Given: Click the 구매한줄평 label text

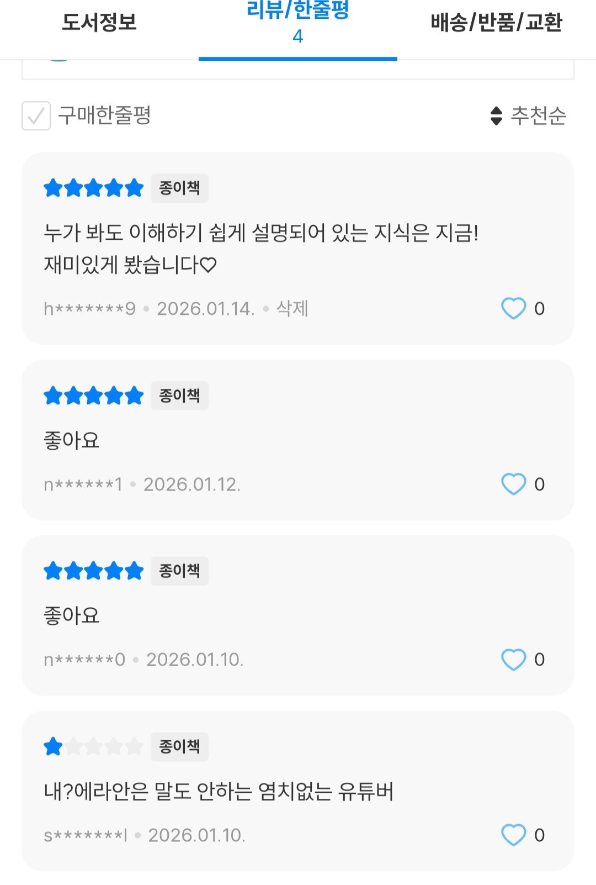Looking at the screenshot, I should [x=104, y=116].
